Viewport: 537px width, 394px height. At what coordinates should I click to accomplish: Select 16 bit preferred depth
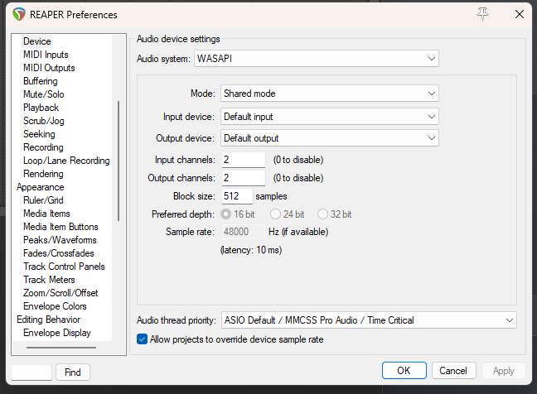pyautogui.click(x=226, y=214)
